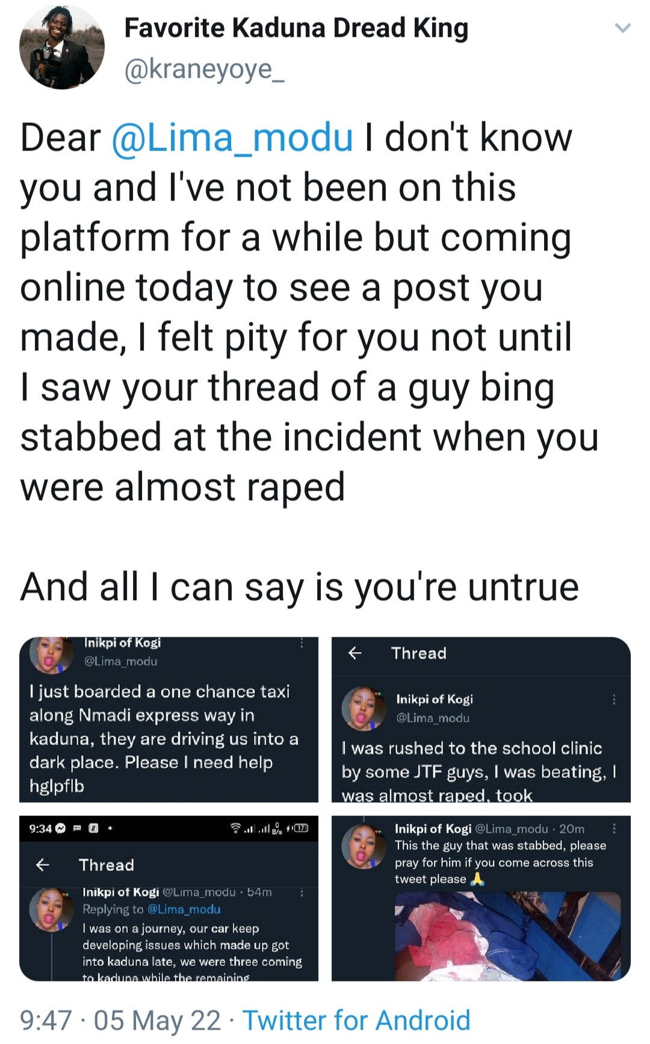Click the 9:47 · 05 May 22 timestamp
Viewport: 650px width, 1044px height.
tap(120, 1021)
